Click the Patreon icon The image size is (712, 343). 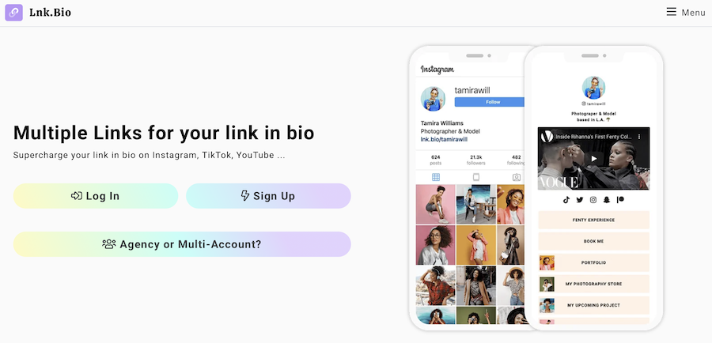620,200
